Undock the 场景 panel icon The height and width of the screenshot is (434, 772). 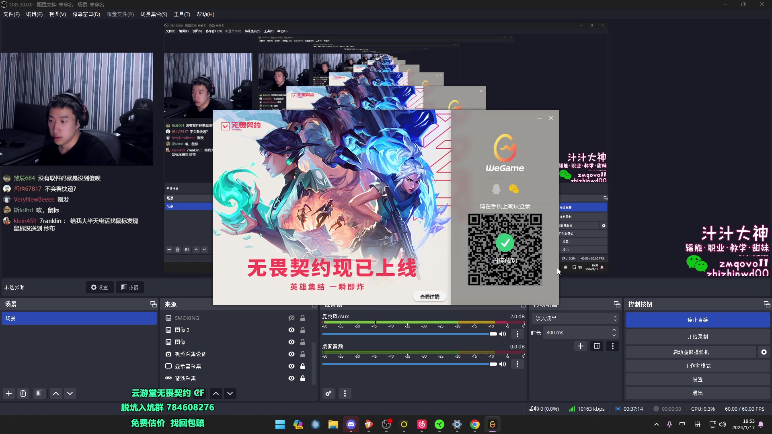[153, 304]
